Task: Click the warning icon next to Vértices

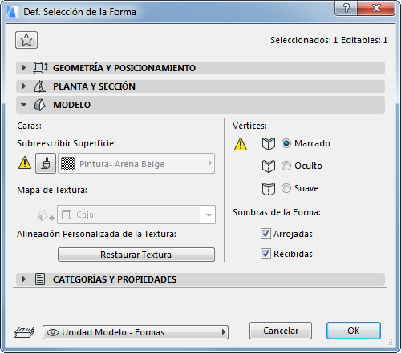Action: point(241,144)
